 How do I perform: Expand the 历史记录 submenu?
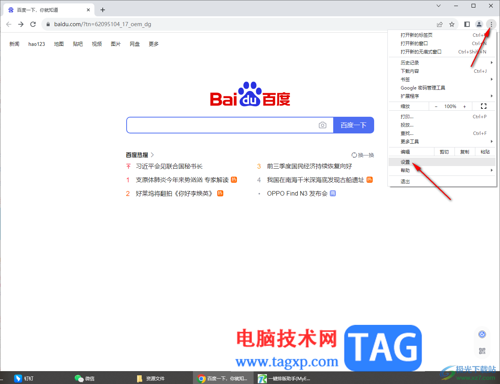(x=442, y=63)
